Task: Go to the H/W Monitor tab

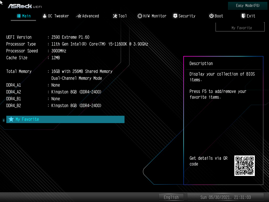Action: click(154, 16)
